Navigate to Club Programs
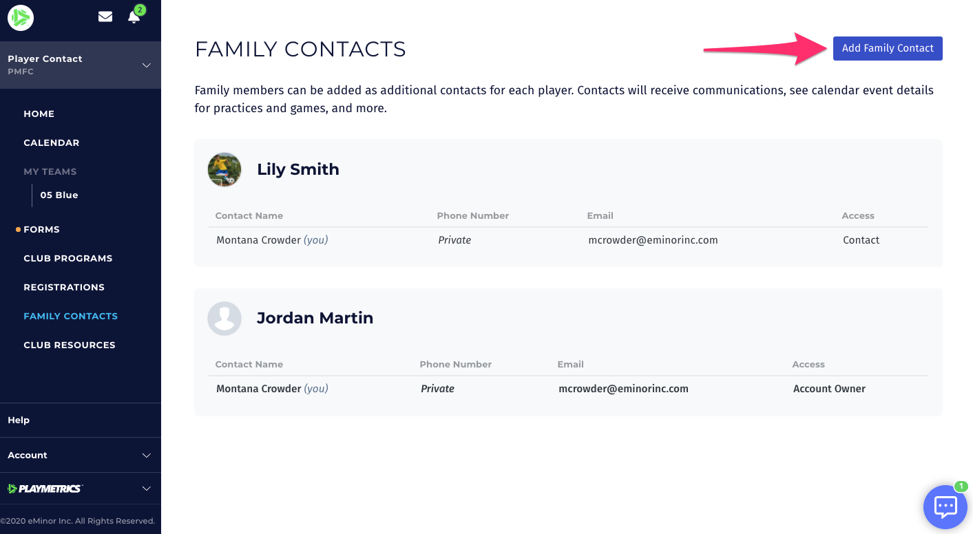The image size is (973, 534). 68,258
